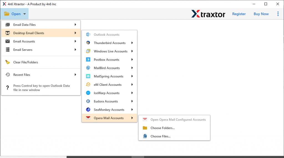Image resolution: width=284 pixels, height=158 pixels.
Task: Click the Windows Live Accounts icon
Action: (x=88, y=51)
